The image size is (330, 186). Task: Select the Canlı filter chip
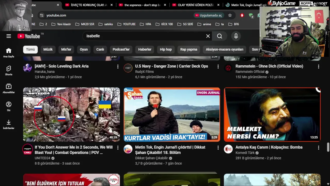click(100, 49)
